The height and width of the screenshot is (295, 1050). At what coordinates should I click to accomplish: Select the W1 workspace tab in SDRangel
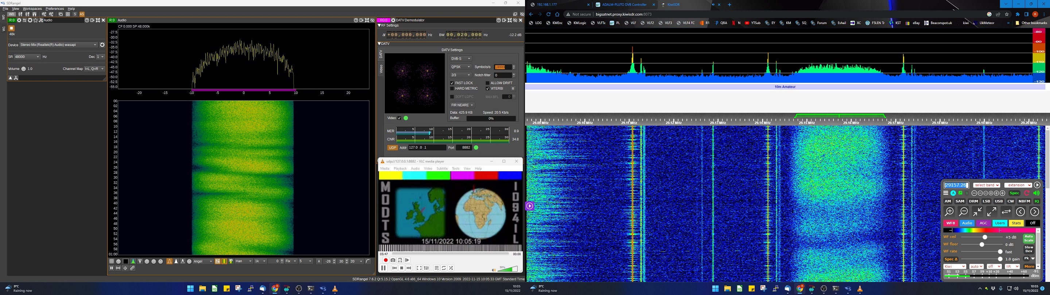click(4, 28)
